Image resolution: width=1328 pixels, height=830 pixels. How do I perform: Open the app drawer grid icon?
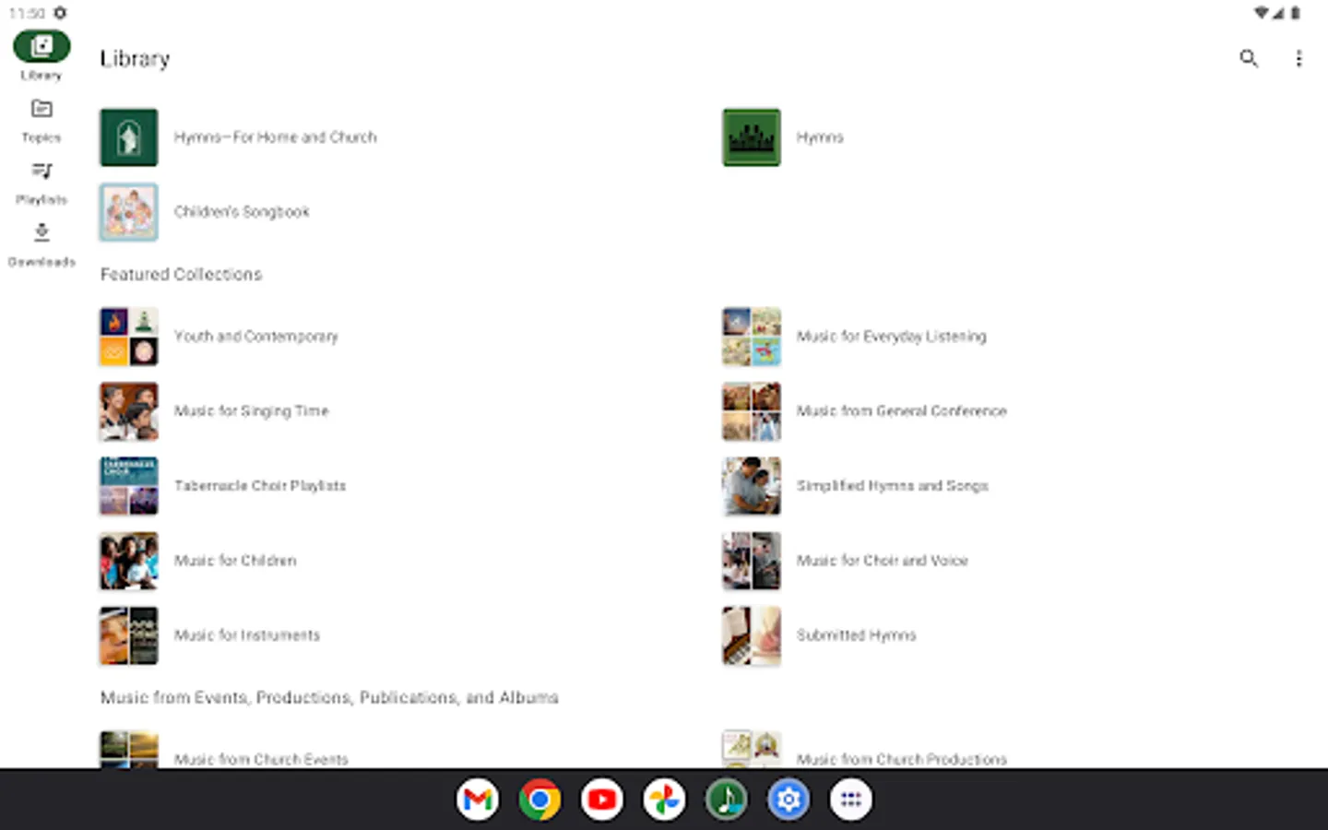[850, 799]
